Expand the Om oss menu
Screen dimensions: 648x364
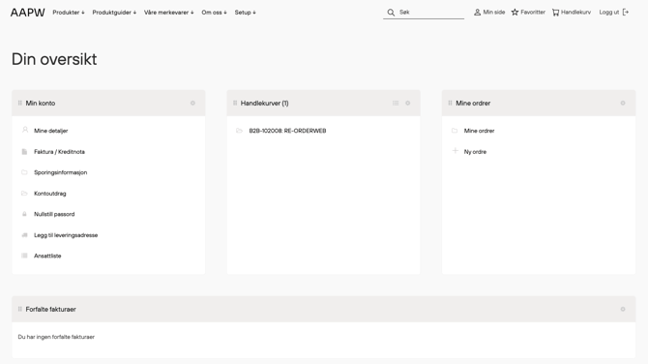click(214, 13)
